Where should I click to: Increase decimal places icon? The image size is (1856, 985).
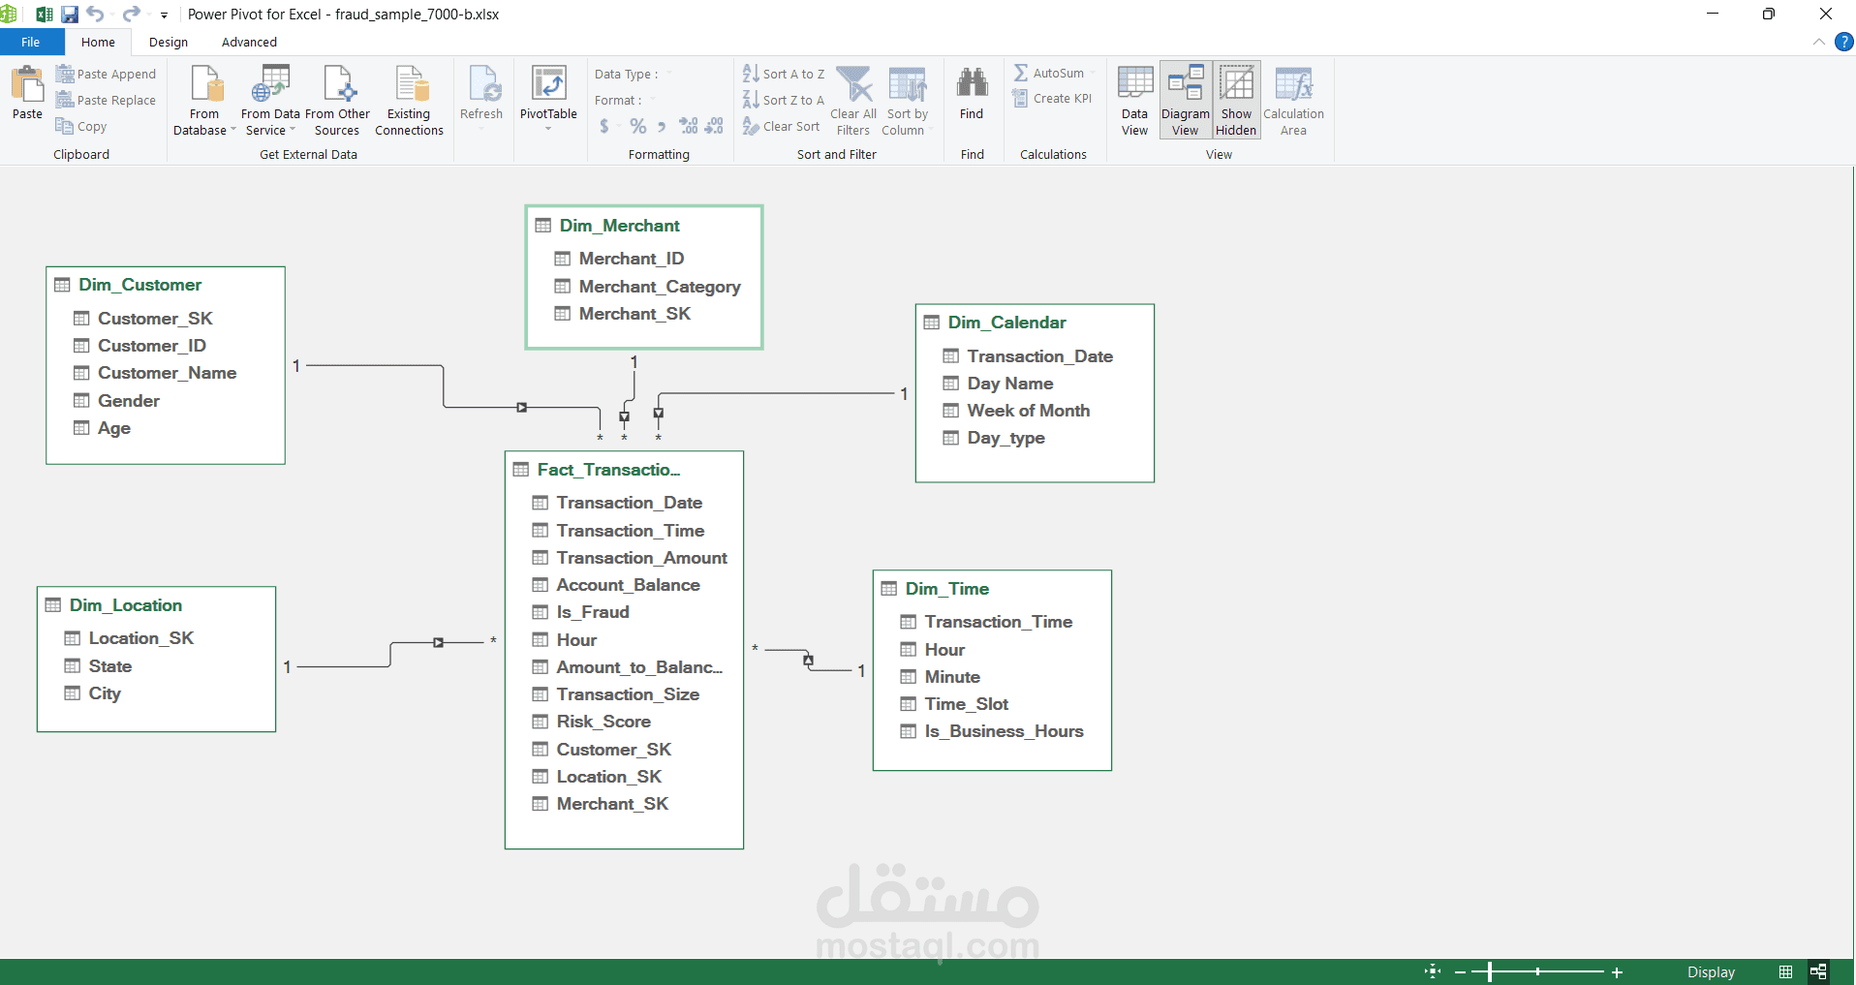(x=689, y=126)
